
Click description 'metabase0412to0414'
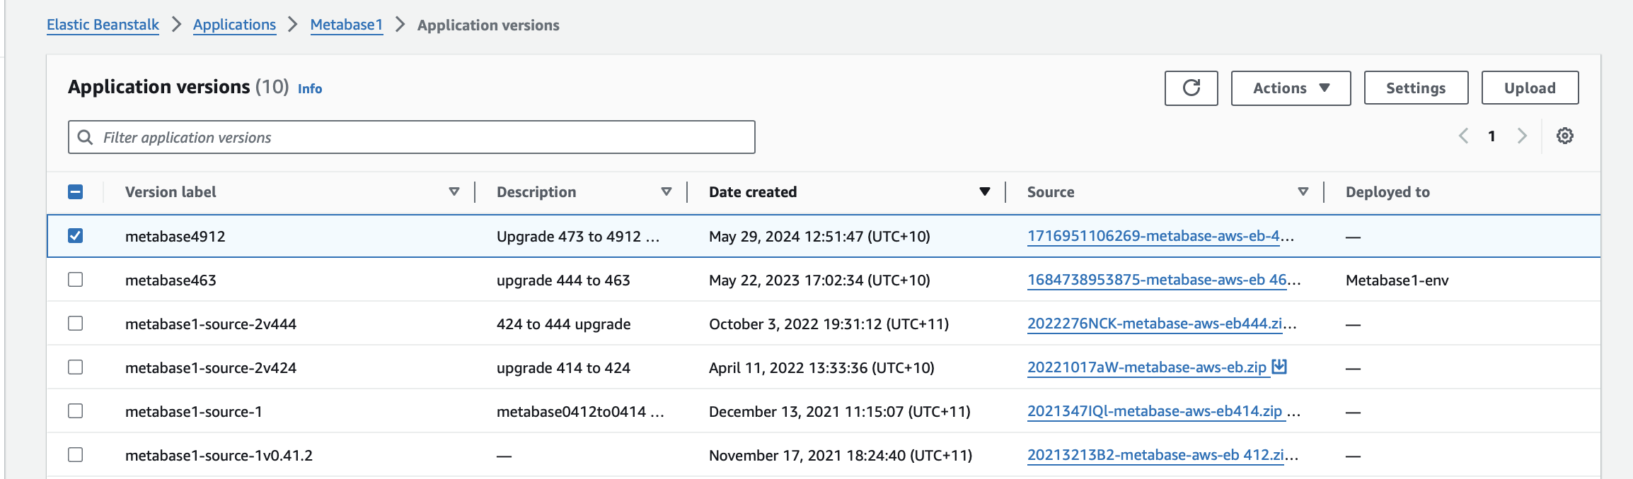(580, 412)
